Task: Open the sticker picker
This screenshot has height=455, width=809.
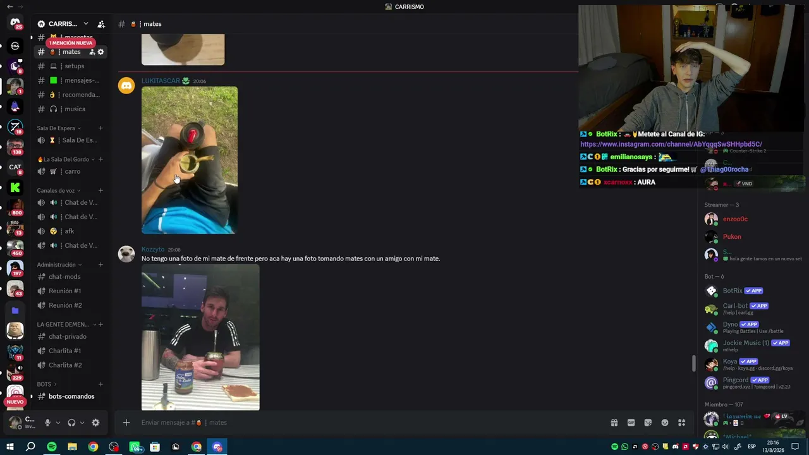Action: click(648, 423)
